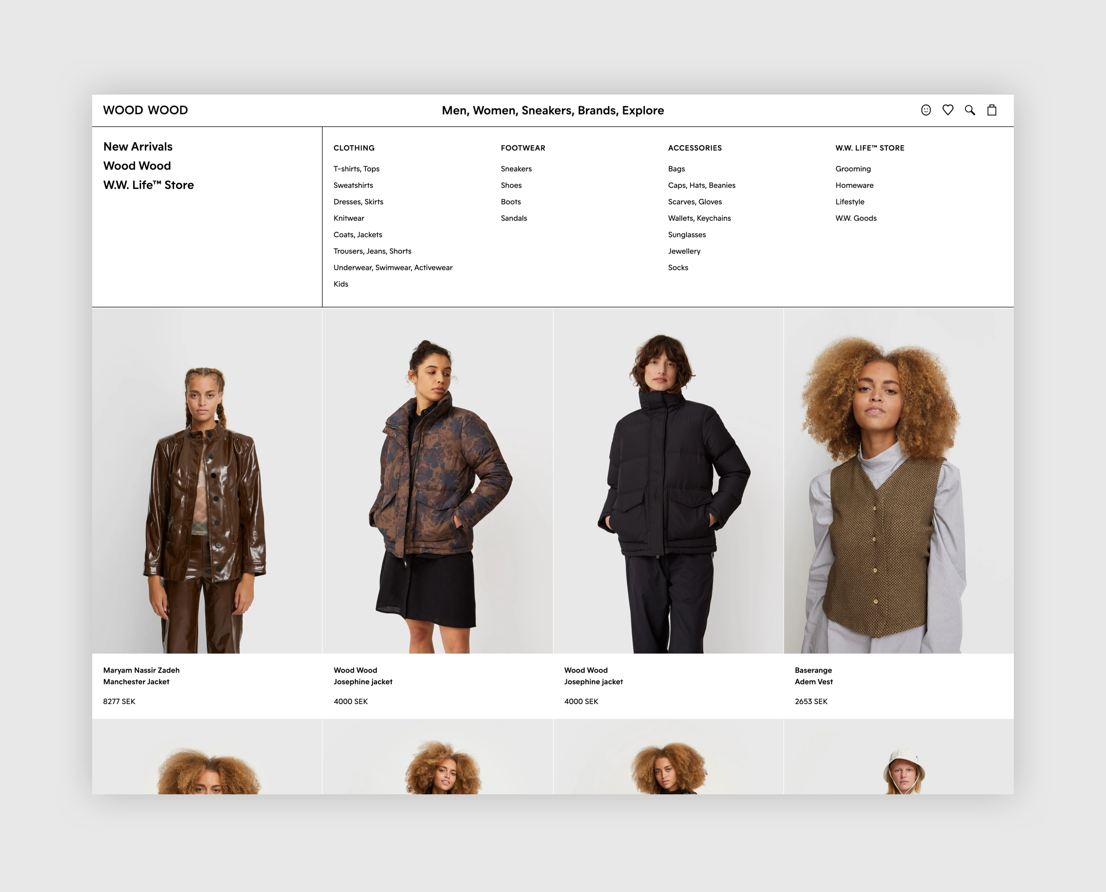Open the Sneakers menu in header
Viewport: 1106px width, 892px height.
[547, 111]
